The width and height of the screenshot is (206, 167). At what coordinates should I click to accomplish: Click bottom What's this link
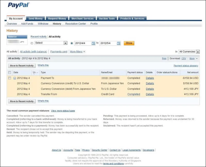pyautogui.click(x=43, y=101)
